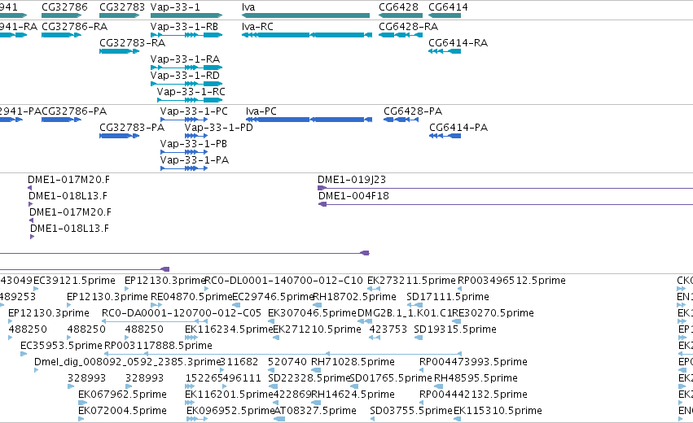This screenshot has height=423, width=693.
Task: Click the CG32786 gene label
Action: [x=64, y=7]
